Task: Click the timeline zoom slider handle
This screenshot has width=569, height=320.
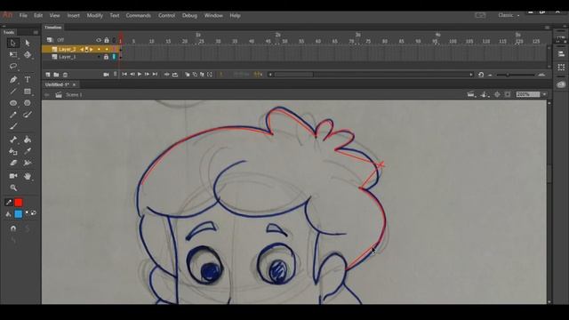Action: point(508,75)
